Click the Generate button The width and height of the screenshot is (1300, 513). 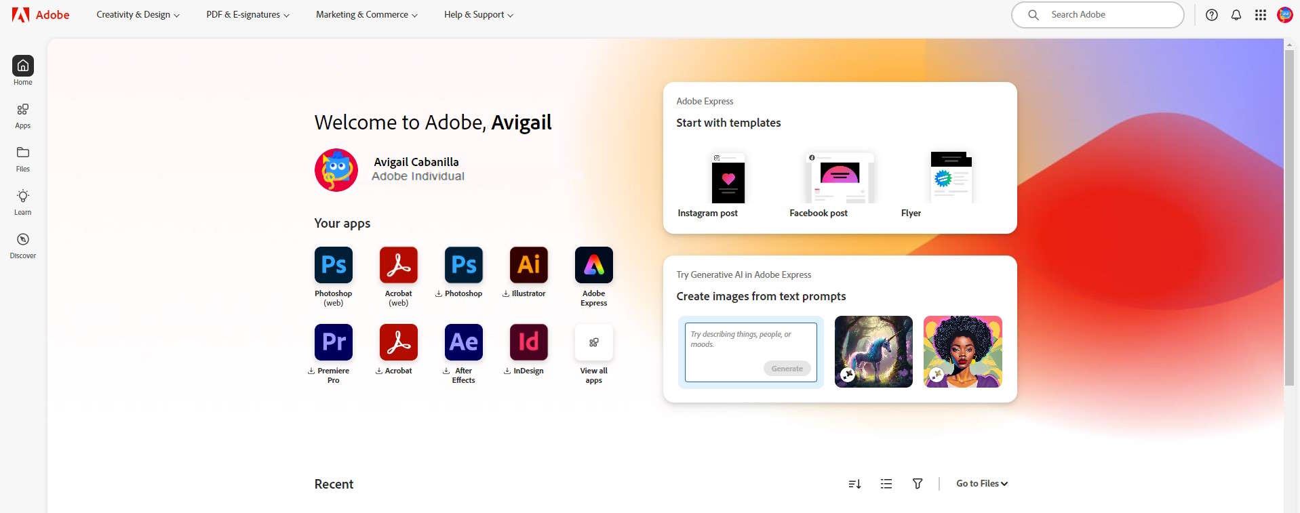[787, 369]
